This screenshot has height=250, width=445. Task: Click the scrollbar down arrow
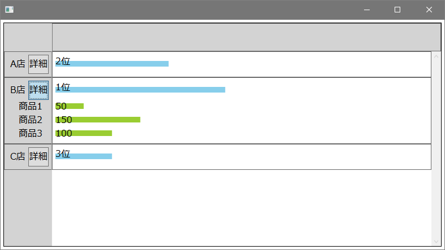436,242
